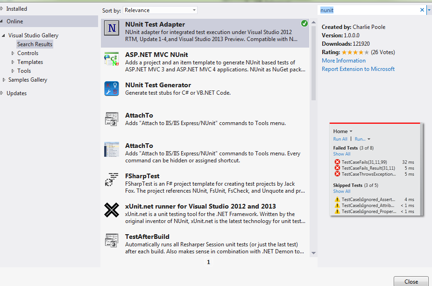Expand the Samples Gallery node

4,80
